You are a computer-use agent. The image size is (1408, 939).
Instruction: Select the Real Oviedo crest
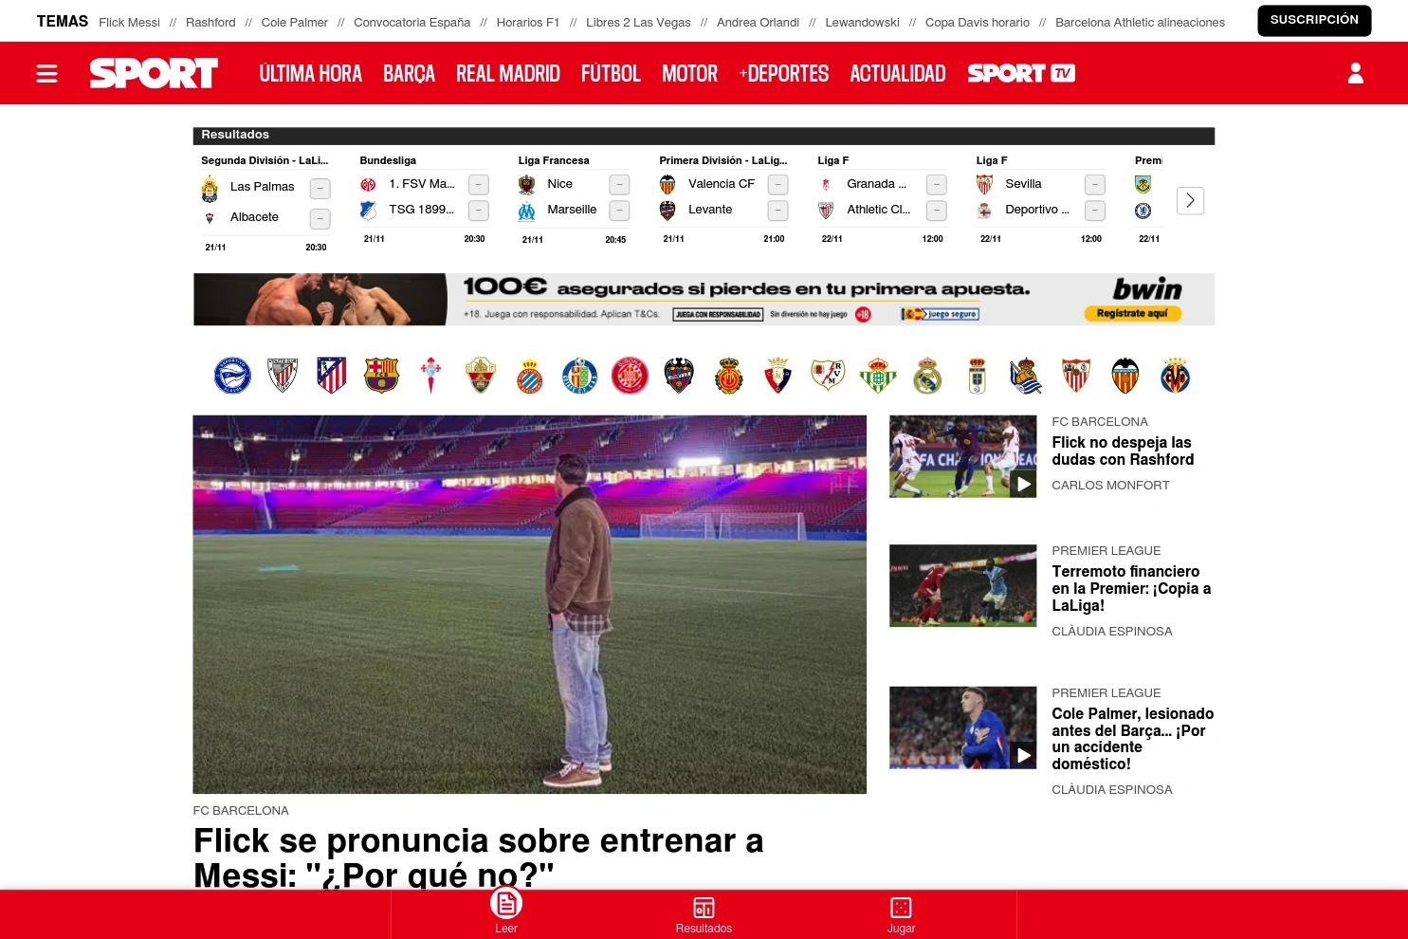coord(977,376)
